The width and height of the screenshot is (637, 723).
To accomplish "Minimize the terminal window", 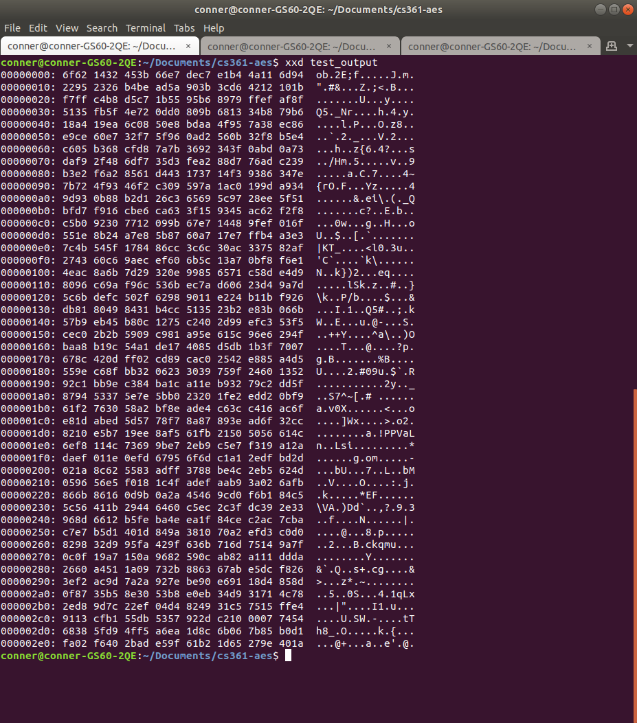I will point(601,10).
